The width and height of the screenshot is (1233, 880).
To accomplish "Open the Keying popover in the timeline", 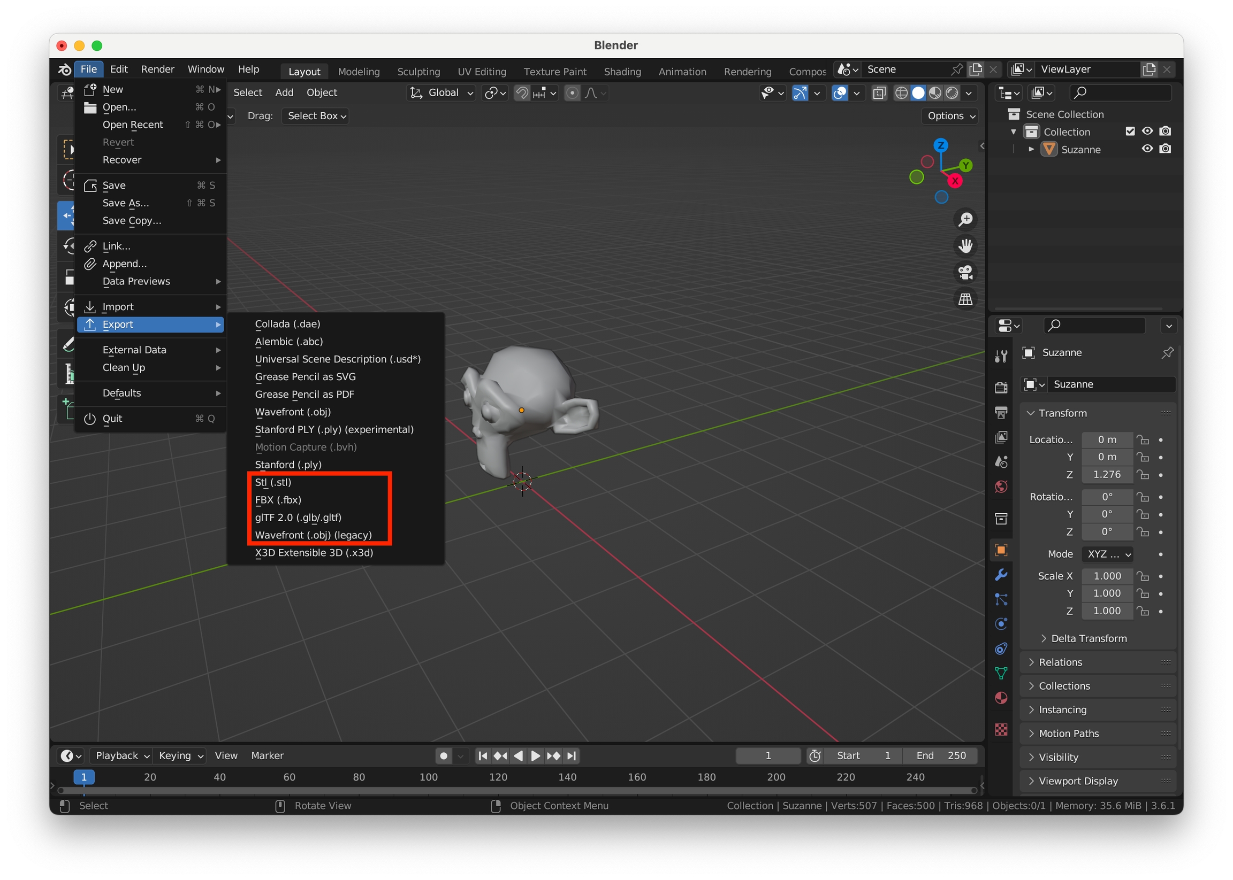I will click(x=180, y=755).
